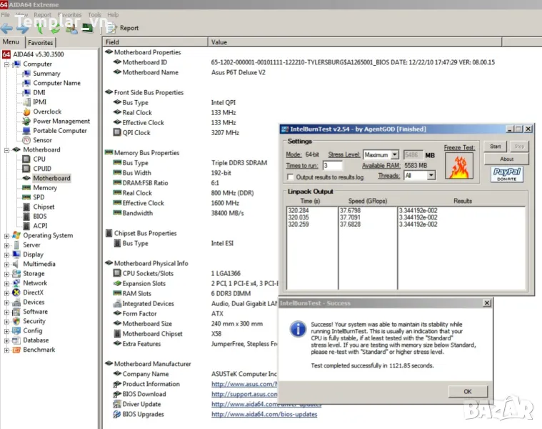Enable Output results to results.log checkbox
Screen dimensions: 542x429
coord(290,177)
